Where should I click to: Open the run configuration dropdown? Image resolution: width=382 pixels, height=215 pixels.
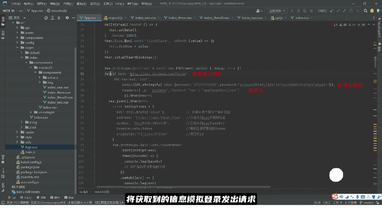click(277, 11)
